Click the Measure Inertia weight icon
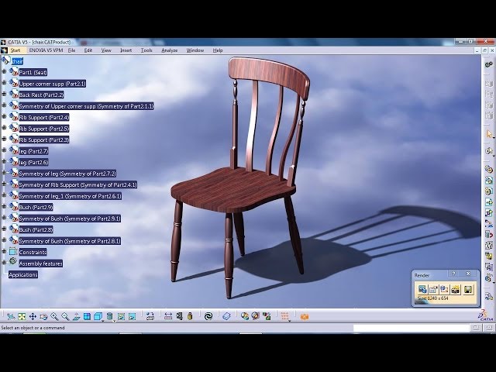This screenshot has width=496, height=372. click(190, 316)
